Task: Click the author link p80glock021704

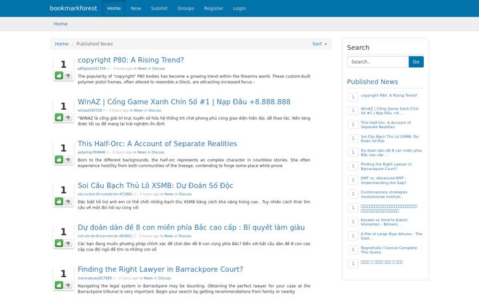Action: [x=91, y=68]
